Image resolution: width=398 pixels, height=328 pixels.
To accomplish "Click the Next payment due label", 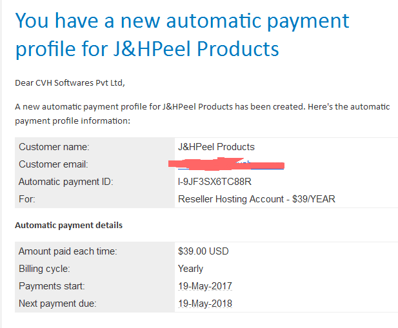I will tap(57, 304).
